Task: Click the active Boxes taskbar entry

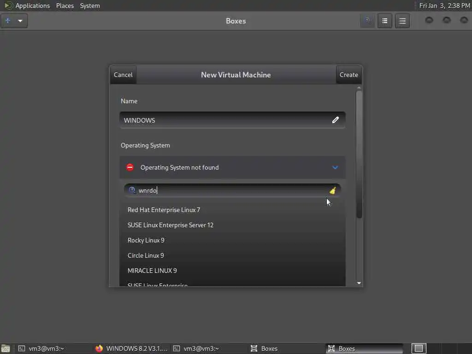Action: [364, 348]
